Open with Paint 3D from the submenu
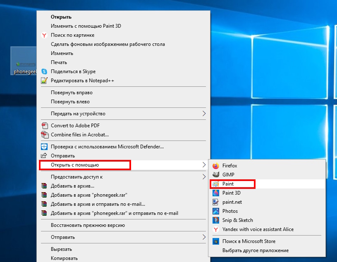This screenshot has height=262, width=337. (231, 193)
